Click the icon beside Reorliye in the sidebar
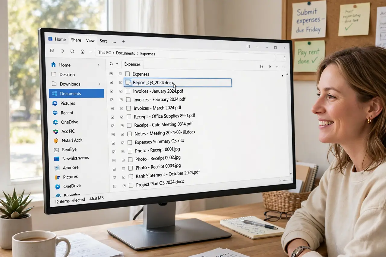Viewport: 386px width, 257px height. coord(56,150)
